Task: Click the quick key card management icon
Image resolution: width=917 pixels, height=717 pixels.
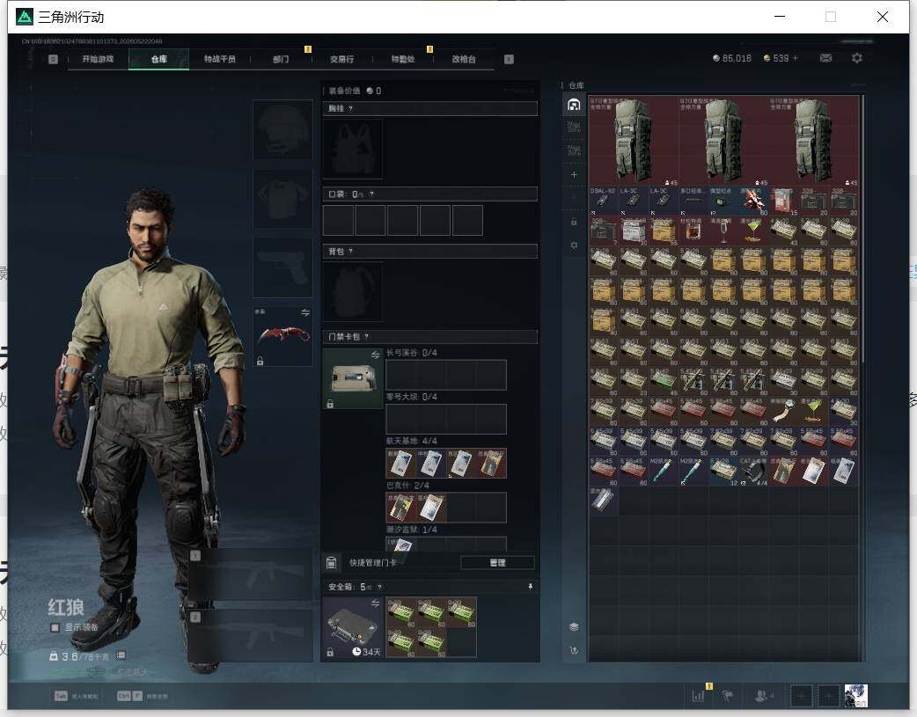Action: [331, 563]
